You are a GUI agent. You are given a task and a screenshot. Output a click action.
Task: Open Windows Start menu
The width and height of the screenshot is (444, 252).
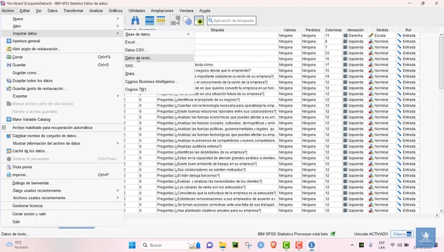pyautogui.click(x=132, y=245)
